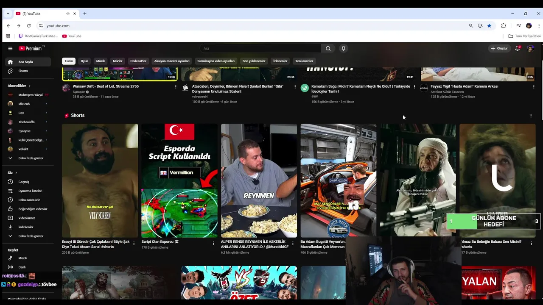Open the Siz section chevron
Viewport: 543px width, 305px height.
click(16, 173)
